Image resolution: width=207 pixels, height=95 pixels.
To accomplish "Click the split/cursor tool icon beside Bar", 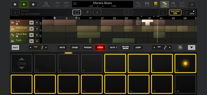I will [x=180, y=47].
